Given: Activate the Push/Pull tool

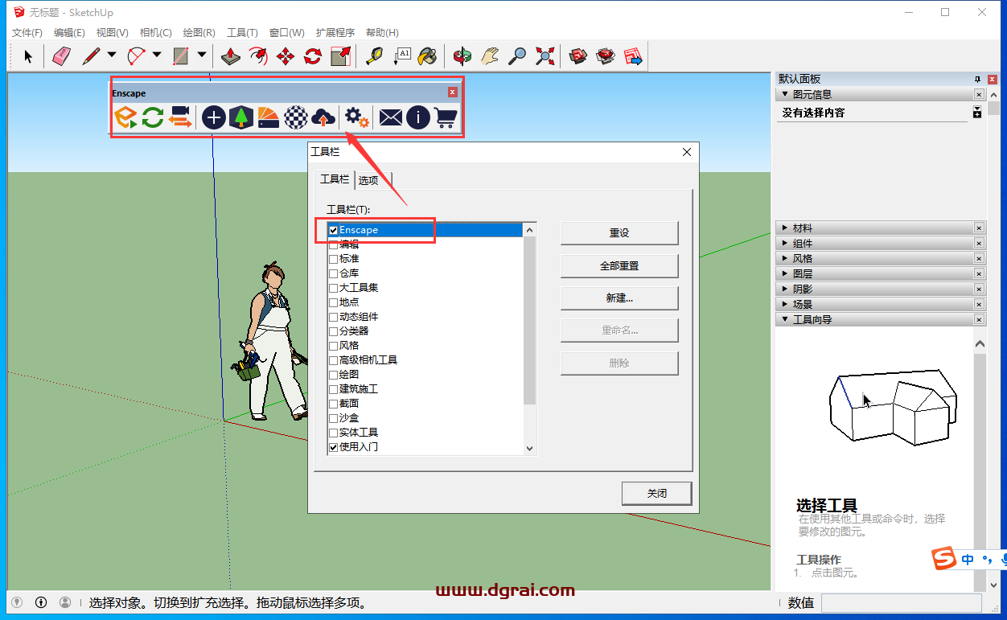Looking at the screenshot, I should click(231, 55).
